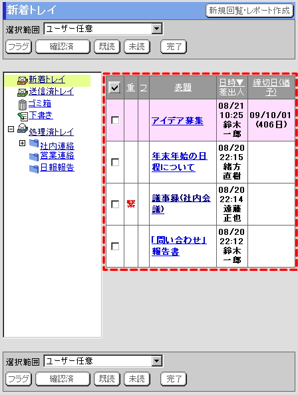Check the box for アイデア募集 row
This screenshot has width=298, height=395.
click(x=115, y=120)
